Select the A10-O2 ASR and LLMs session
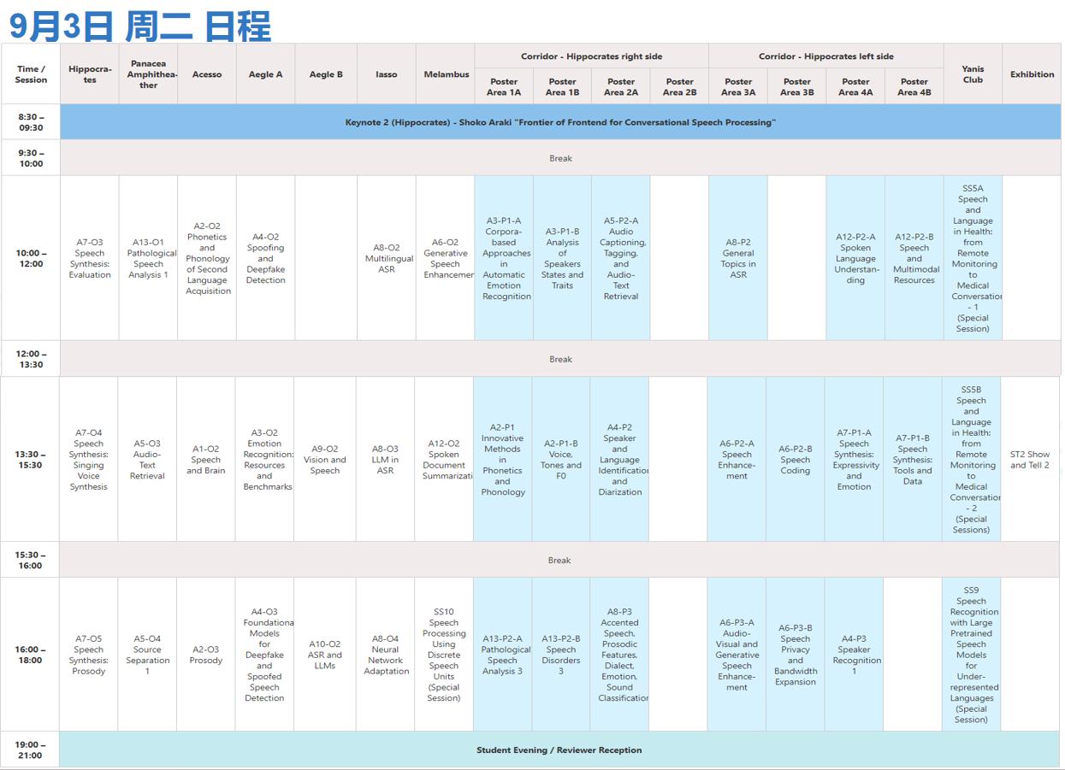Viewport: 1065px width, 770px height. tap(324, 655)
